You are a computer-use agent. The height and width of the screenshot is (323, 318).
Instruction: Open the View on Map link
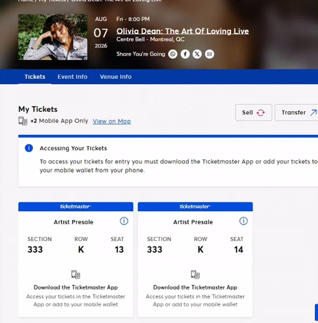[x=112, y=121]
